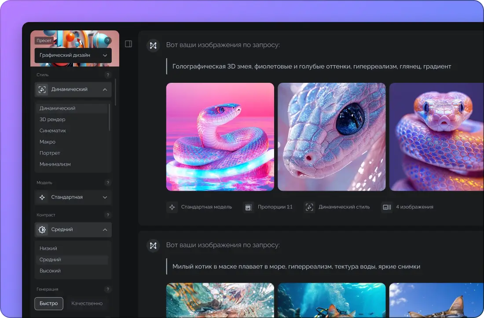Viewport: 484px width, 318px height.
Task: Select Быстро generation mode
Action: 49,303
